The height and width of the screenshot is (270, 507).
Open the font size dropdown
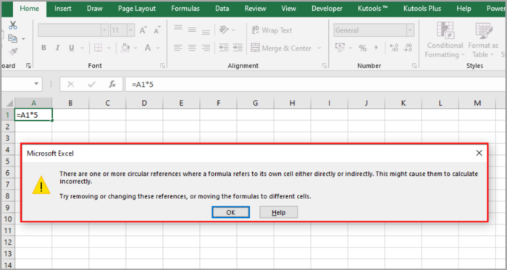point(130,30)
